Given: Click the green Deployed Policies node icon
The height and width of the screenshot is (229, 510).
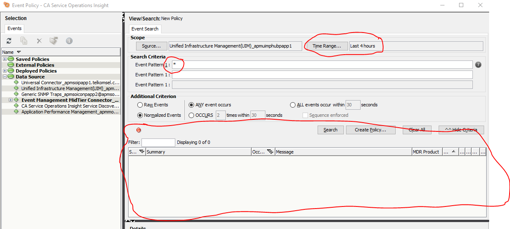Looking at the screenshot, I should (11, 70).
